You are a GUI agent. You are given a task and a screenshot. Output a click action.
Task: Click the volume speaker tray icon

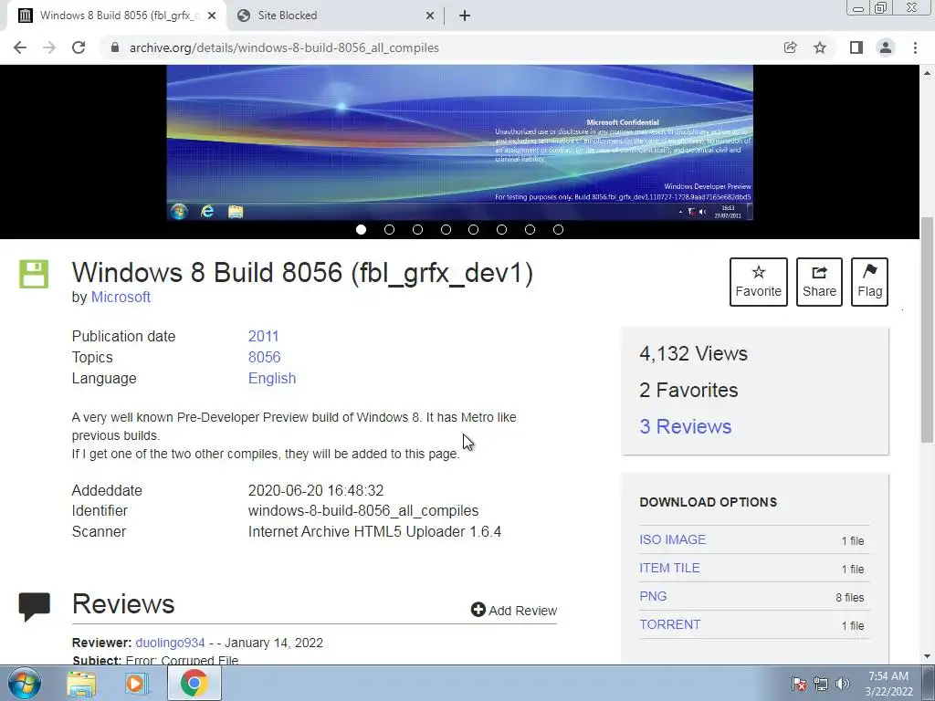[843, 684]
